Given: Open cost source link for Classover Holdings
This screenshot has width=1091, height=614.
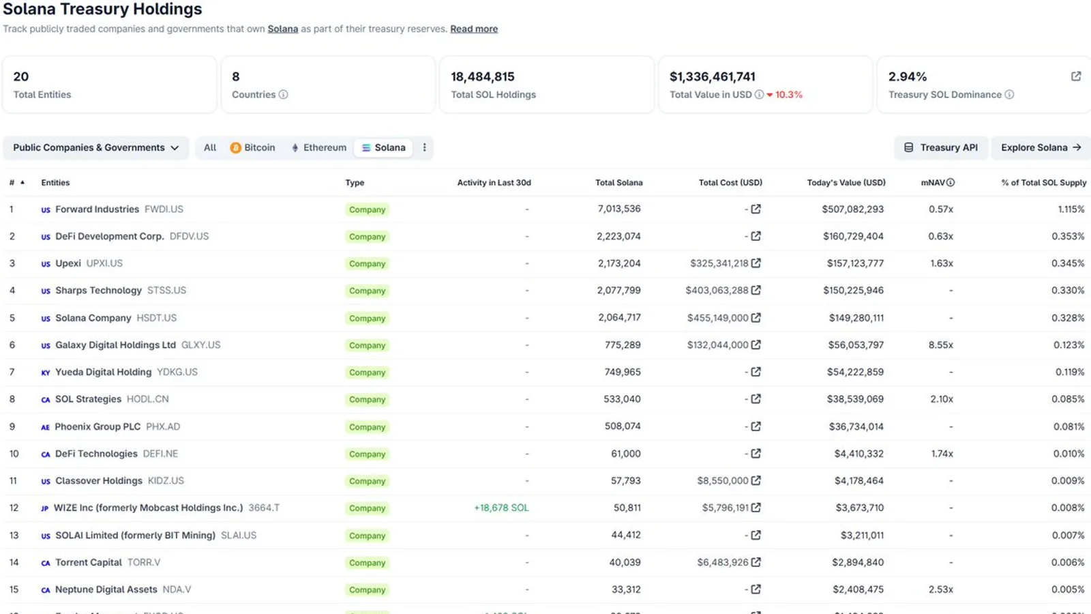Looking at the screenshot, I should tap(756, 481).
